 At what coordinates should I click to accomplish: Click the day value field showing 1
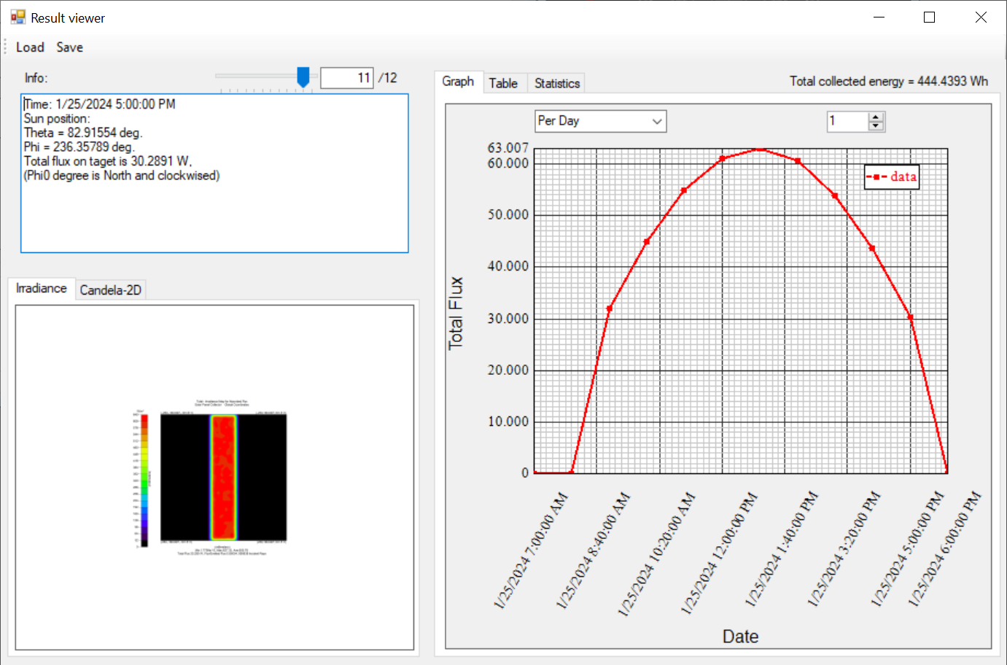[x=846, y=121]
